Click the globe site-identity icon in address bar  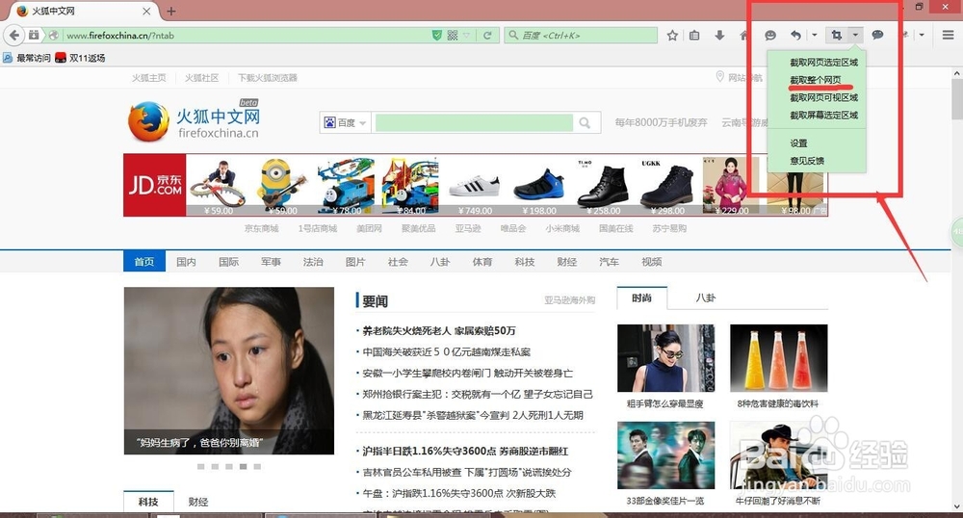click(x=53, y=36)
